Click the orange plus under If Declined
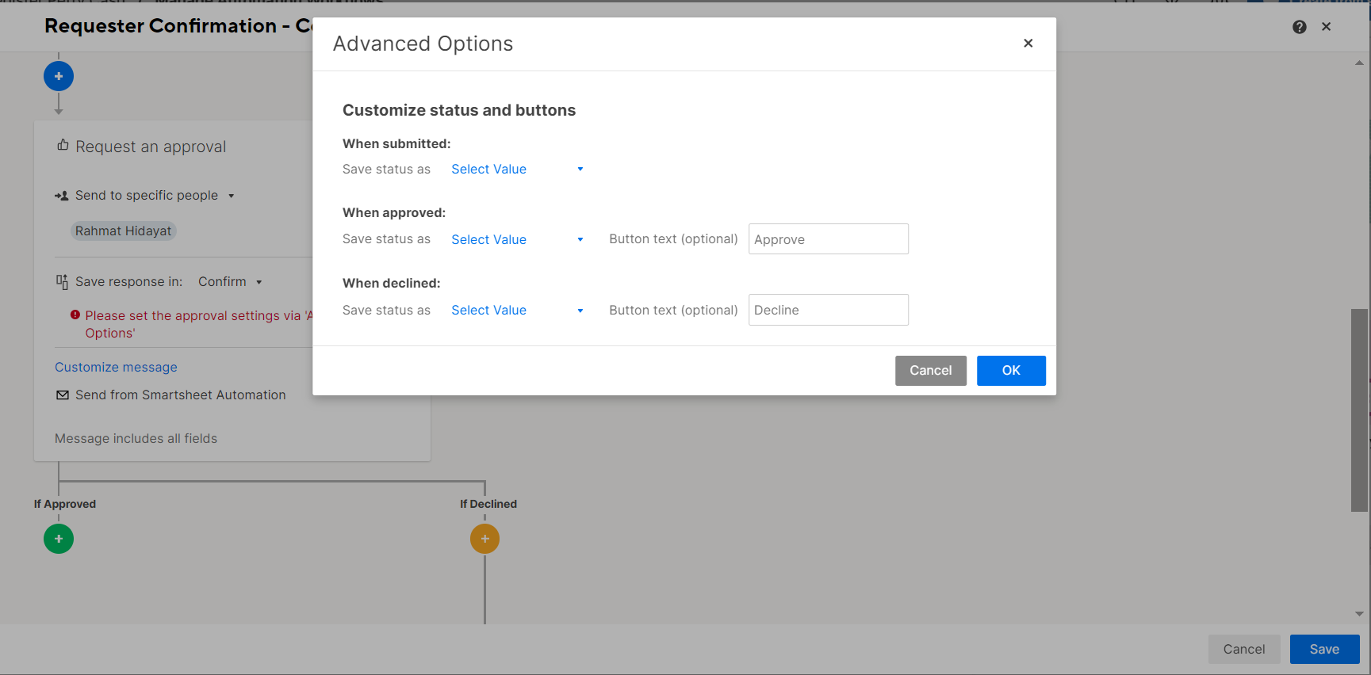This screenshot has width=1371, height=675. 484,539
